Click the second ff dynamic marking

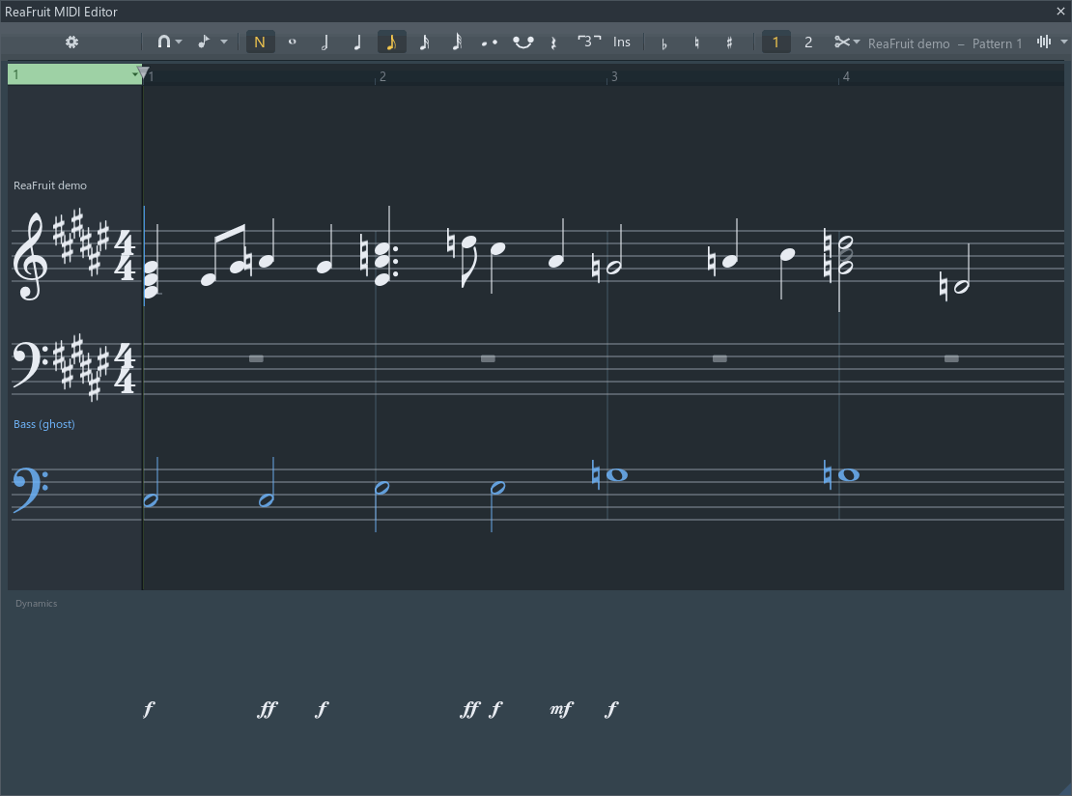click(x=470, y=709)
